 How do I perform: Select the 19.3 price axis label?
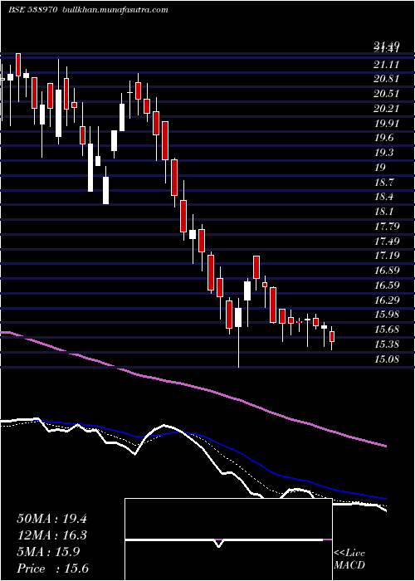pyautogui.click(x=383, y=153)
